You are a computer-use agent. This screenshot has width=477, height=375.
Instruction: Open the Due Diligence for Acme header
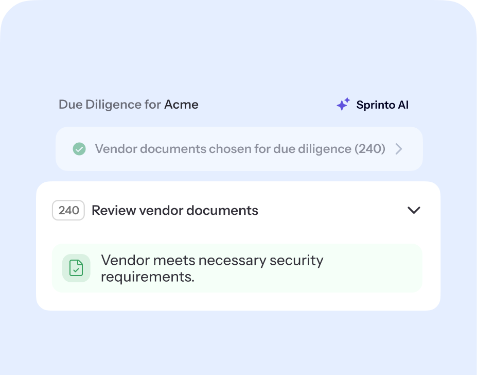coord(128,104)
